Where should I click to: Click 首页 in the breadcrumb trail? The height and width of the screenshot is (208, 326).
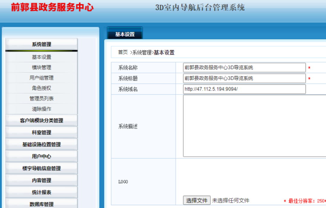(x=122, y=52)
